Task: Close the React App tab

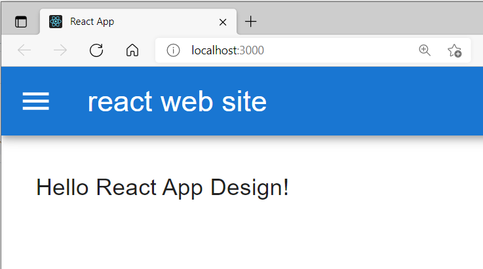Action: (223, 22)
